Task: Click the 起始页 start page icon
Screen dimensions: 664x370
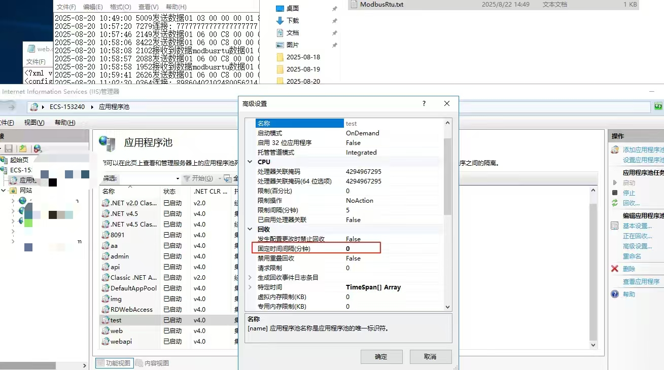Action: click(x=5, y=160)
